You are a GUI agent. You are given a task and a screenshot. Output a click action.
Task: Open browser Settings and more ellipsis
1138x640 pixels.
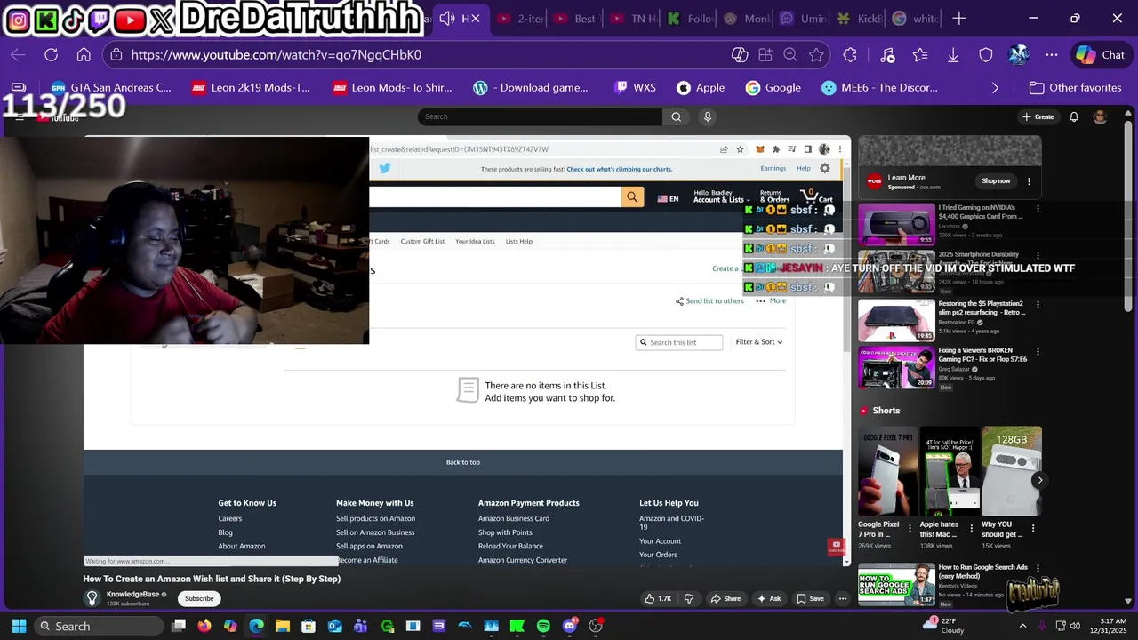(1052, 55)
